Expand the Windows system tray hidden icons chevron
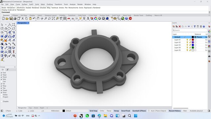 [x=39, y=116]
